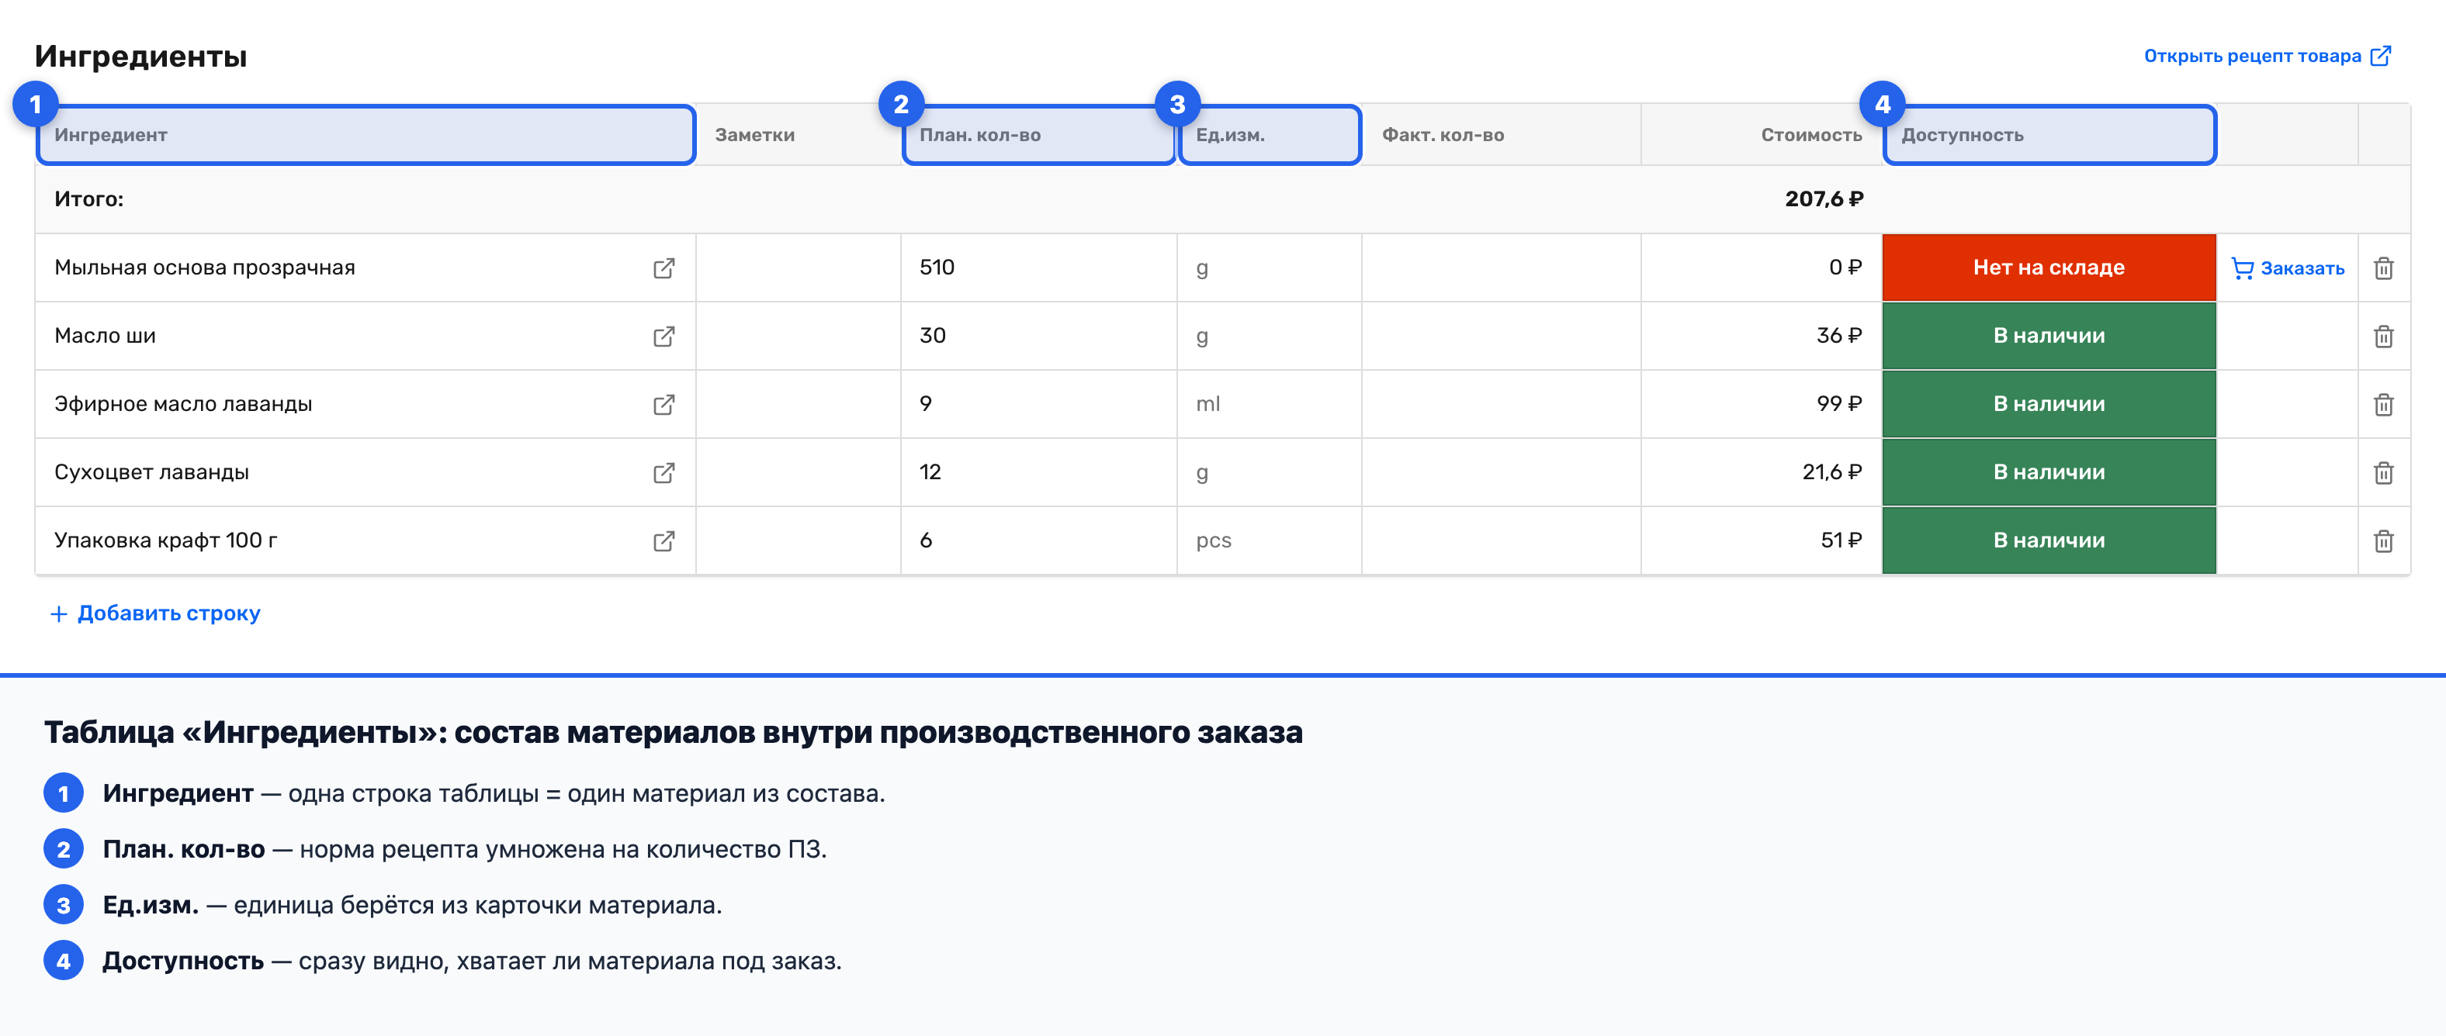2446x1036 pixels.
Task: Click the ingredient name Масло ши
Action: 105,336
